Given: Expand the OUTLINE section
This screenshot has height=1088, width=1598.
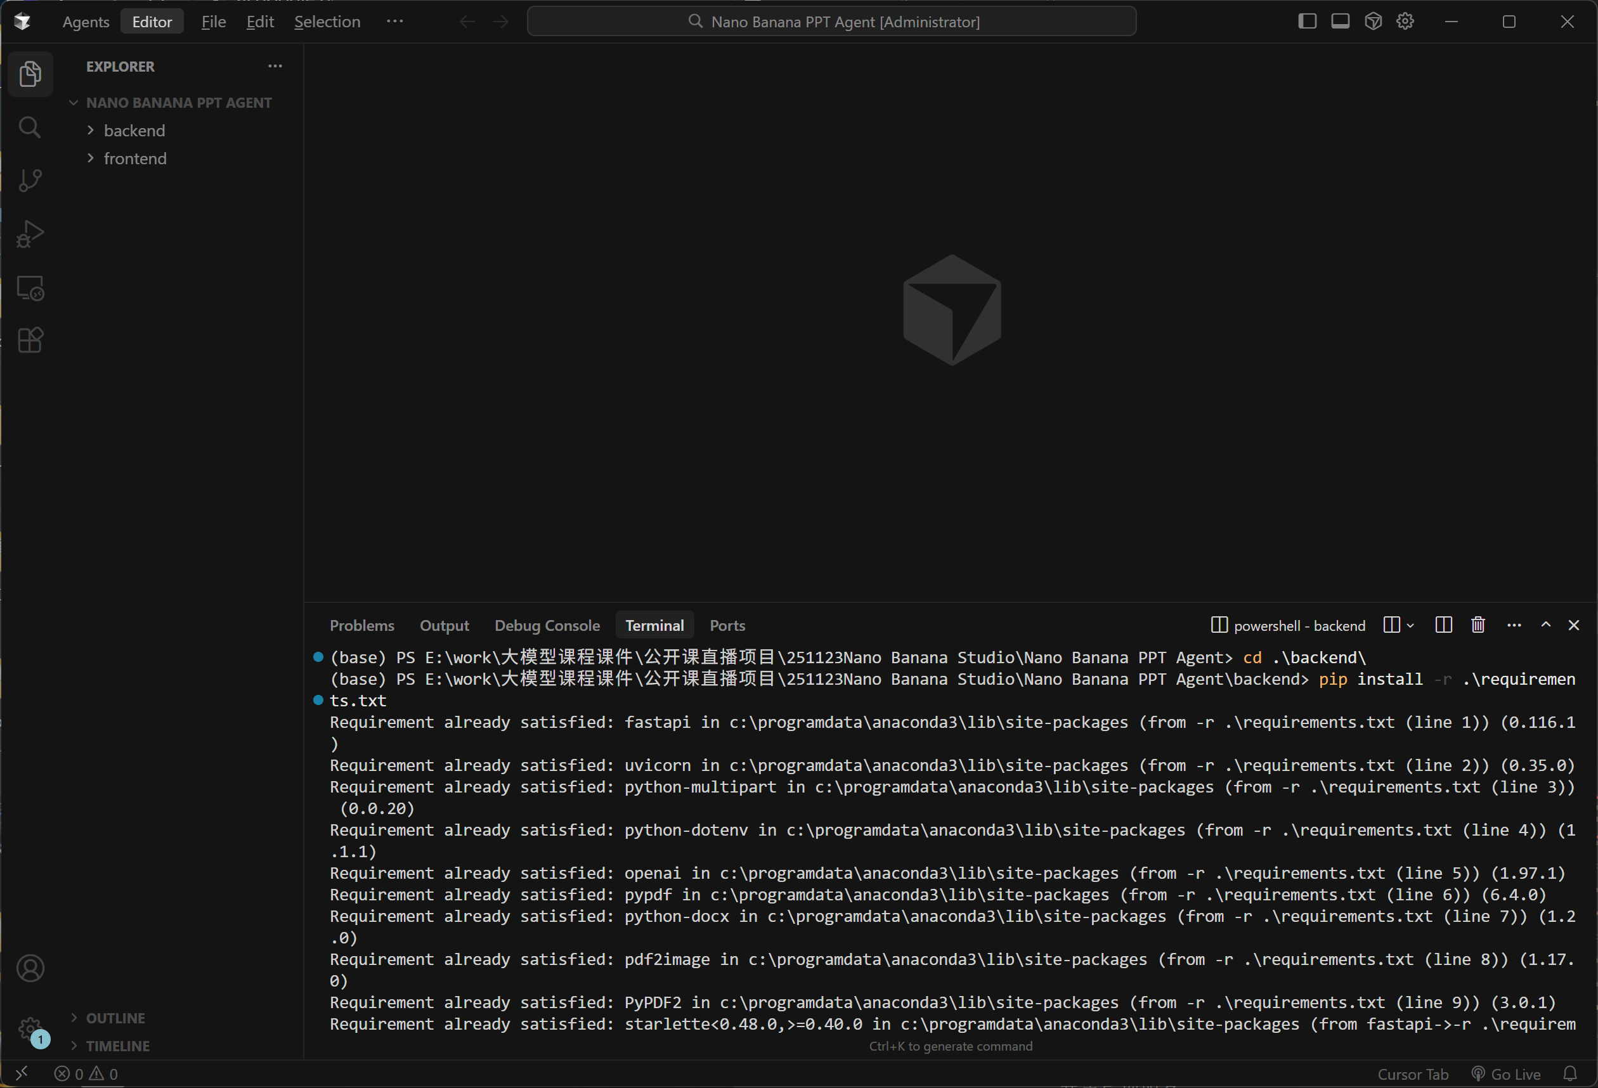Looking at the screenshot, I should 115,1018.
